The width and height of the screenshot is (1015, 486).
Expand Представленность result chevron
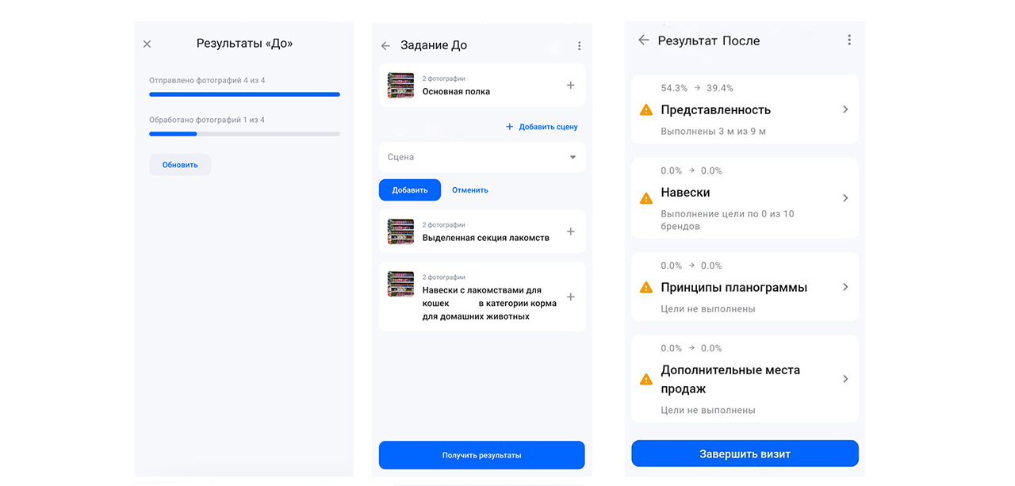tap(845, 109)
